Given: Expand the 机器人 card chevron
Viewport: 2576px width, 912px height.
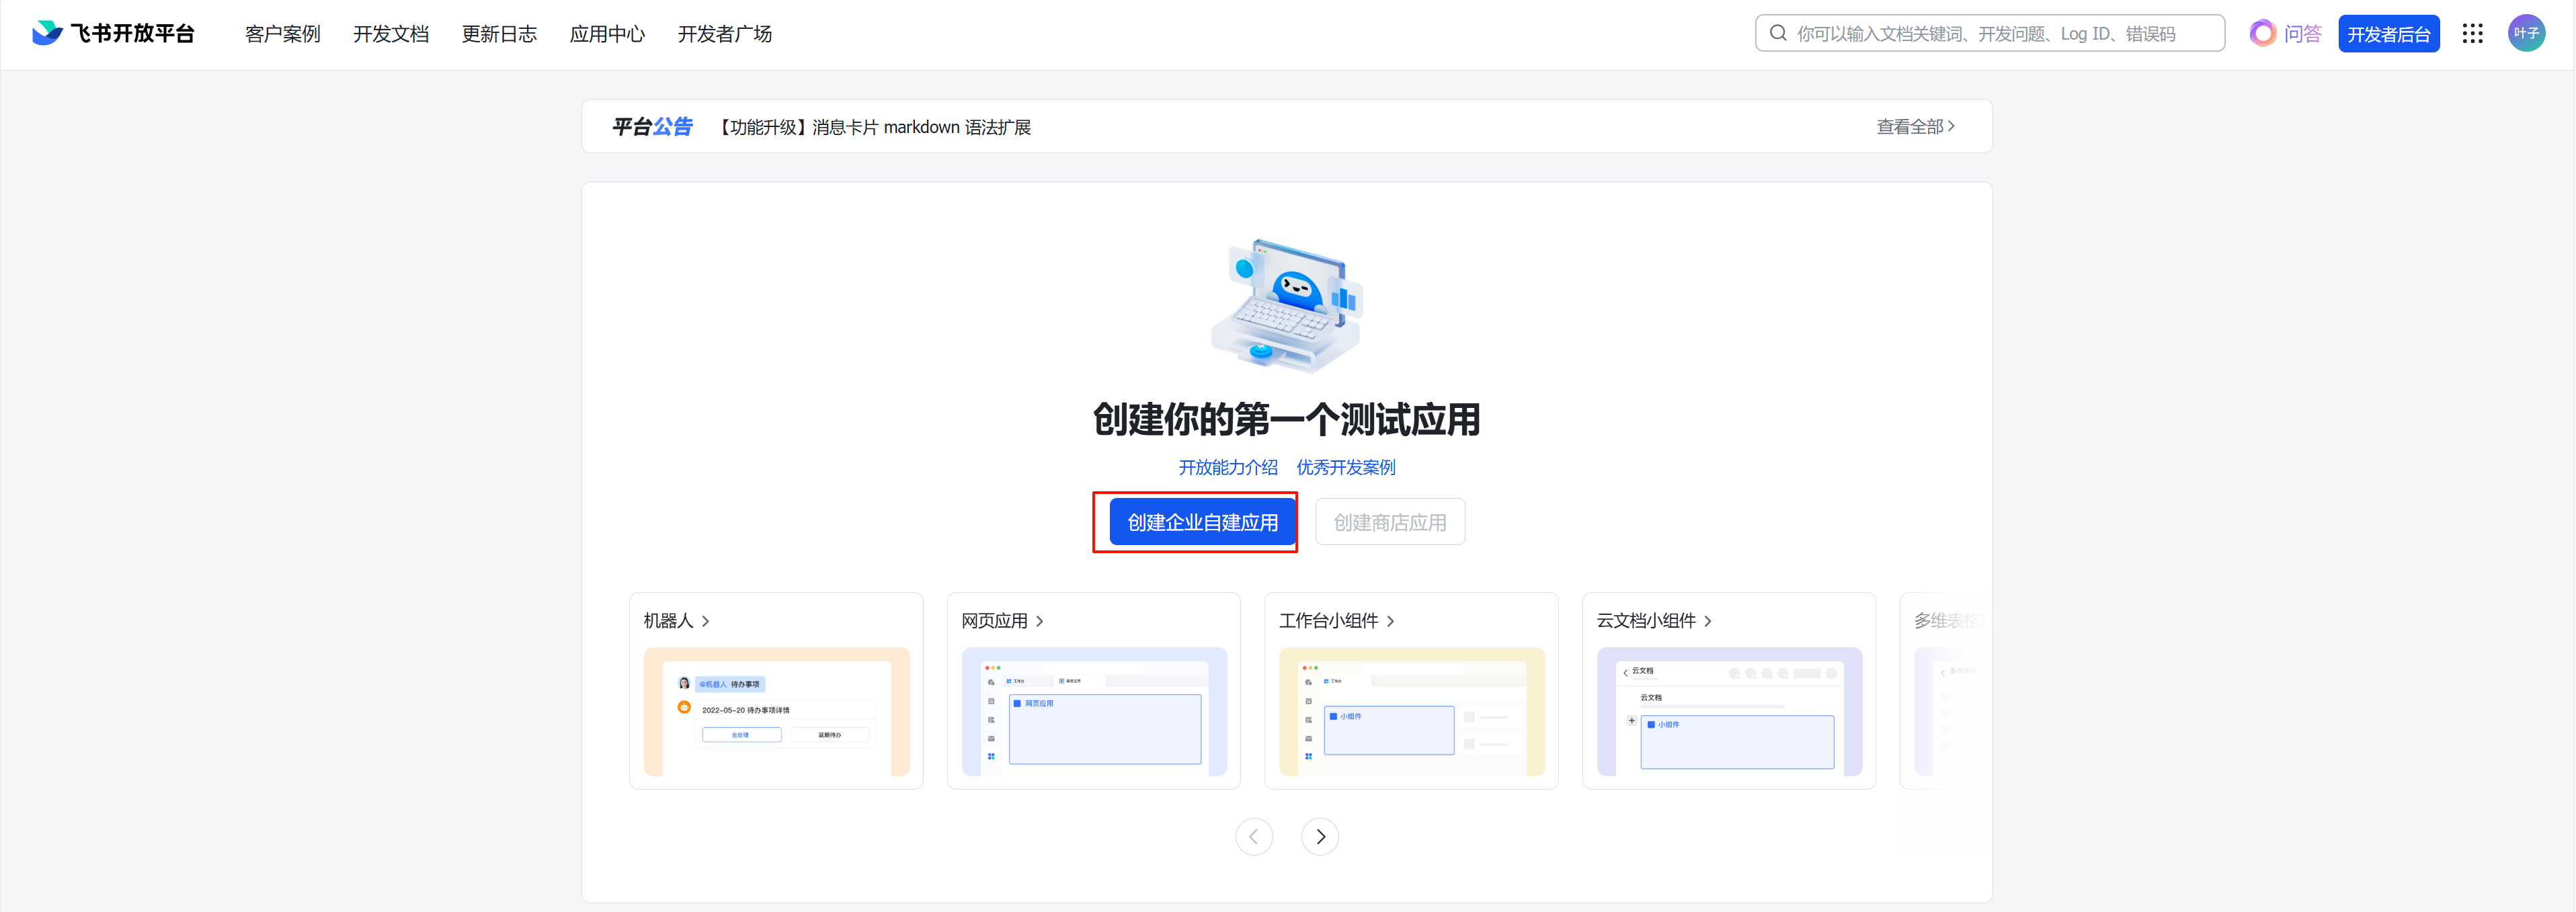Looking at the screenshot, I should click(705, 621).
